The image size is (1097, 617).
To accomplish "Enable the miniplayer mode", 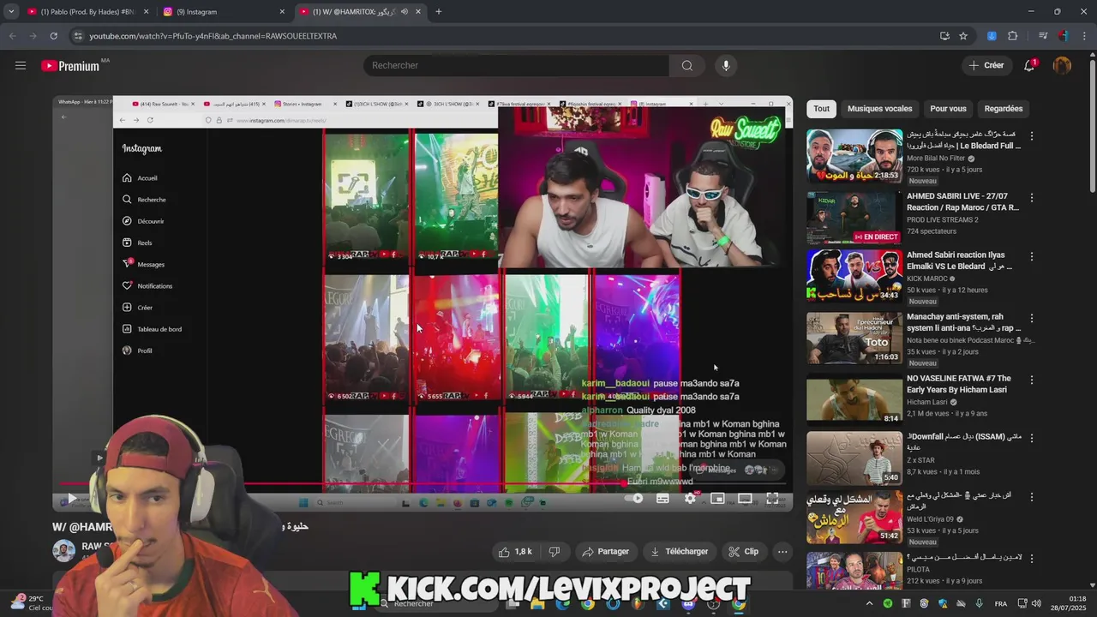I will pyautogui.click(x=717, y=499).
